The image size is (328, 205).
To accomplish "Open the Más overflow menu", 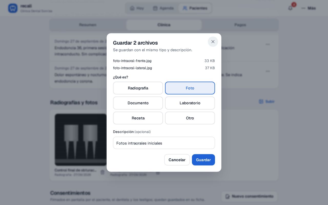I will (x=309, y=8).
